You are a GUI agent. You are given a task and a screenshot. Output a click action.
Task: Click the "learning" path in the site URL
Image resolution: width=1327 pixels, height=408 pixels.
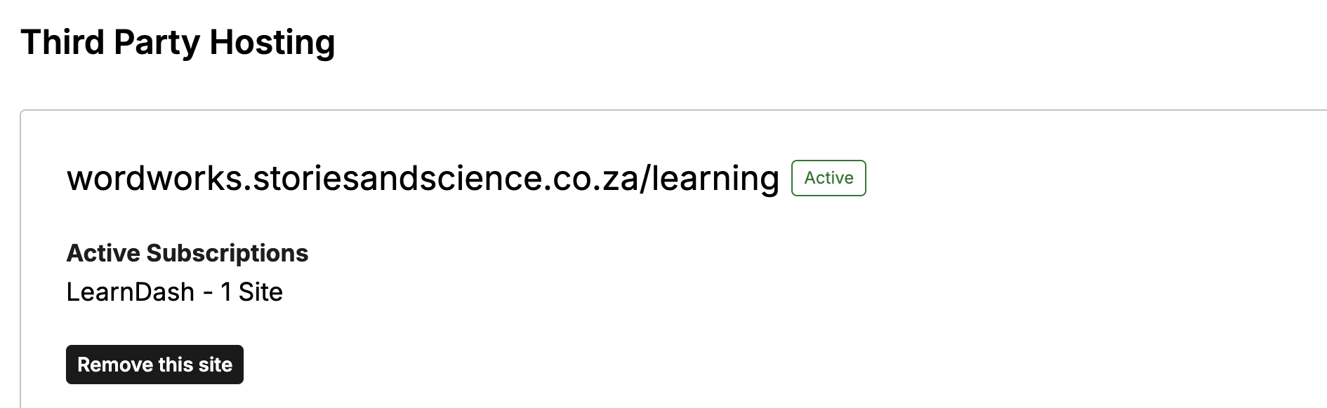click(715, 179)
